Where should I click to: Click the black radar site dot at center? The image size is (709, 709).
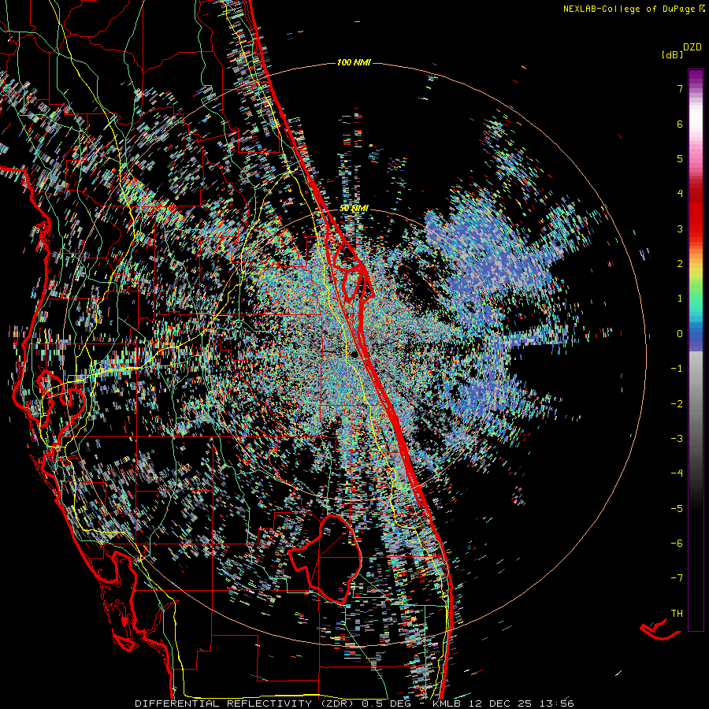[x=353, y=354]
